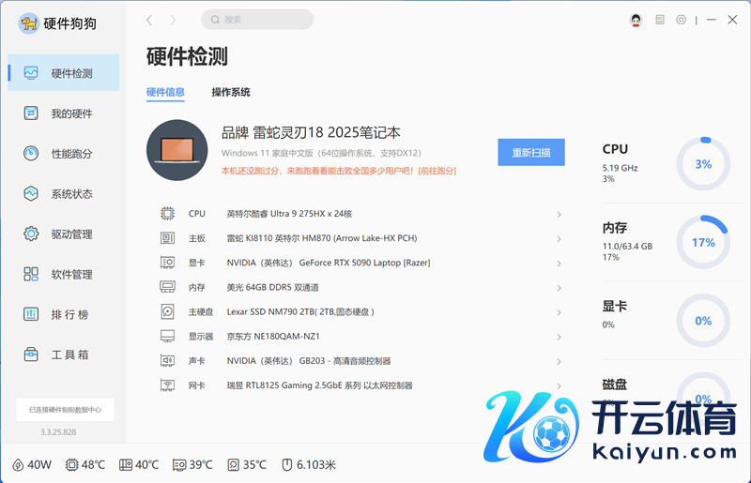Click the 内存 17% usage ring
This screenshot has width=751, height=483.
pyautogui.click(x=702, y=242)
